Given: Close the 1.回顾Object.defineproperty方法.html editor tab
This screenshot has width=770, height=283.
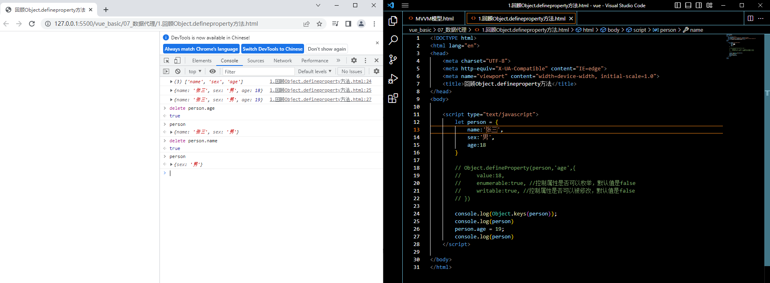Looking at the screenshot, I should 571,18.
